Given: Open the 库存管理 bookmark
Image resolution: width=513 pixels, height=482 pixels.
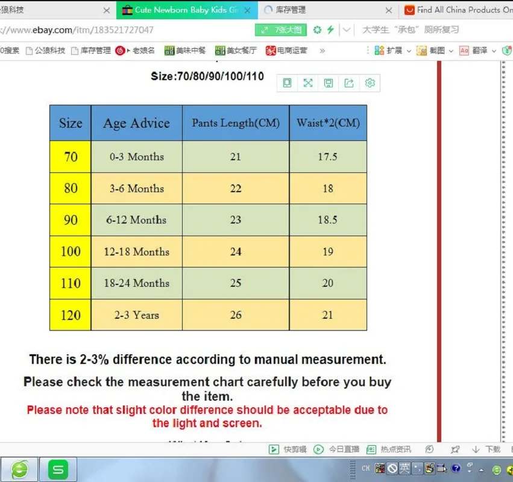Looking at the screenshot, I should [x=91, y=51].
